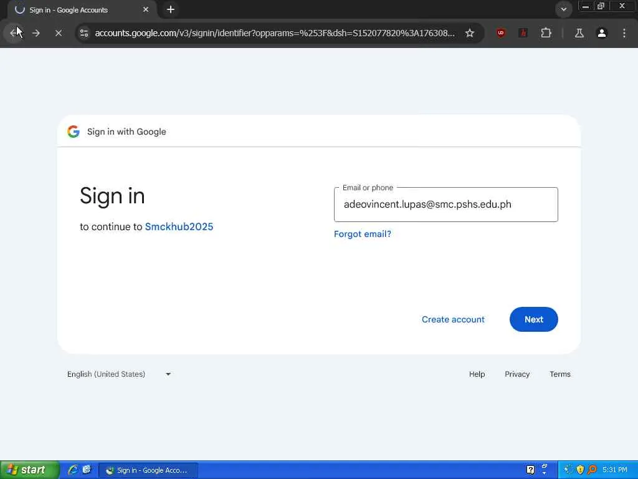Open site information icon in address bar
Image resolution: width=638 pixels, height=479 pixels.
click(84, 33)
